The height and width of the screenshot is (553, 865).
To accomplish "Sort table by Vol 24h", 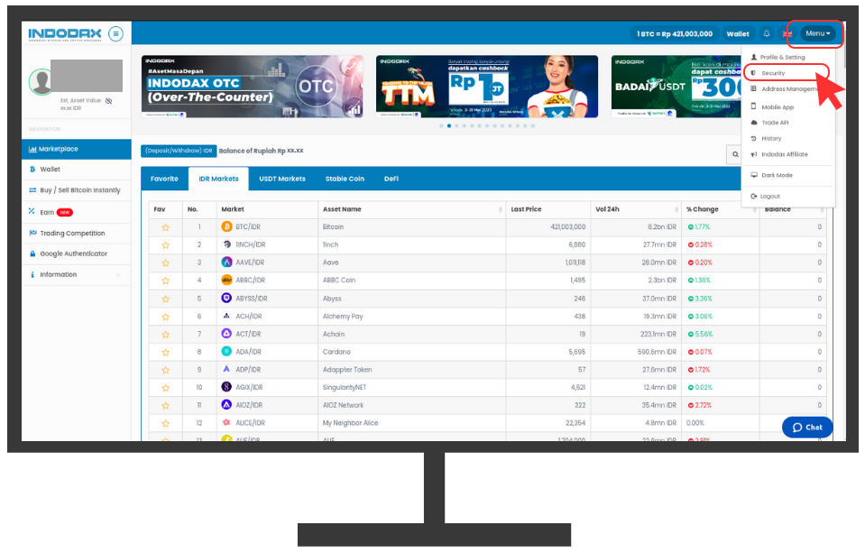I will [636, 209].
